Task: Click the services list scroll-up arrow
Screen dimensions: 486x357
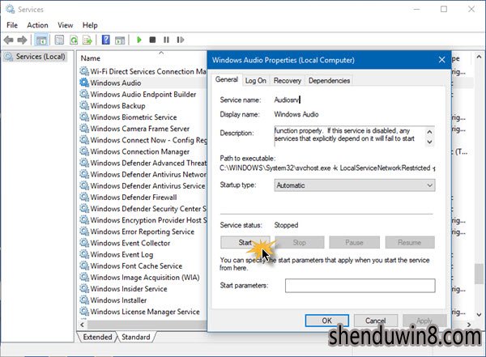Action: (479, 57)
